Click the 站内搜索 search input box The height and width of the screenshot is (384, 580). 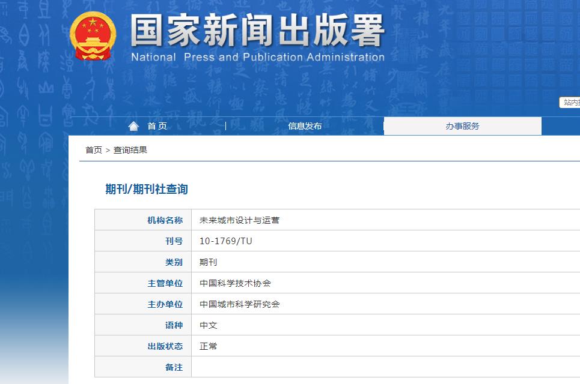point(571,102)
